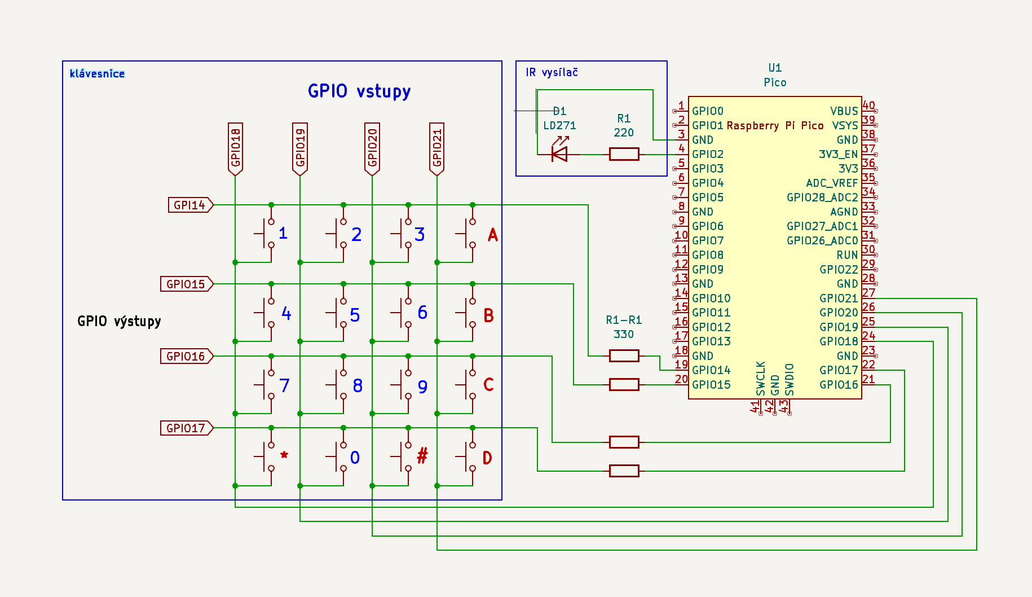Select the keypad asterisk pushbutton
1032x597 pixels.
coord(264,456)
